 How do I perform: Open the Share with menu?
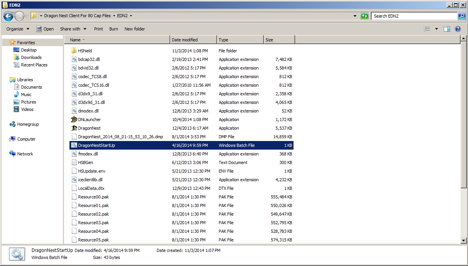pos(73,29)
